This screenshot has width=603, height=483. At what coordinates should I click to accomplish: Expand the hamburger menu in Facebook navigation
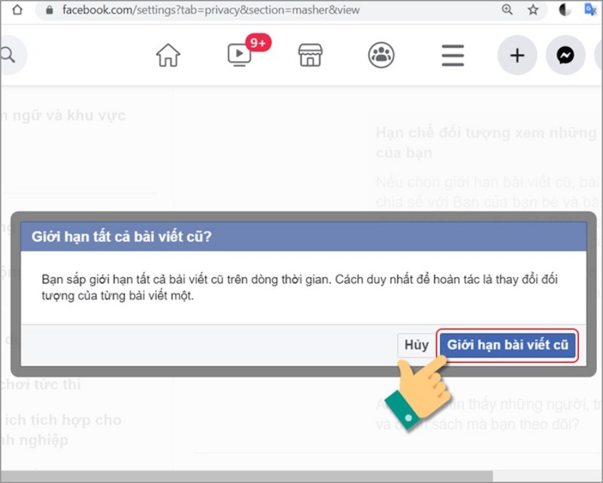[453, 55]
